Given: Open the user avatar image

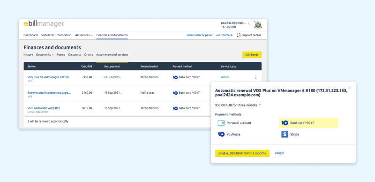Looking at the screenshot, I should point(258,25).
